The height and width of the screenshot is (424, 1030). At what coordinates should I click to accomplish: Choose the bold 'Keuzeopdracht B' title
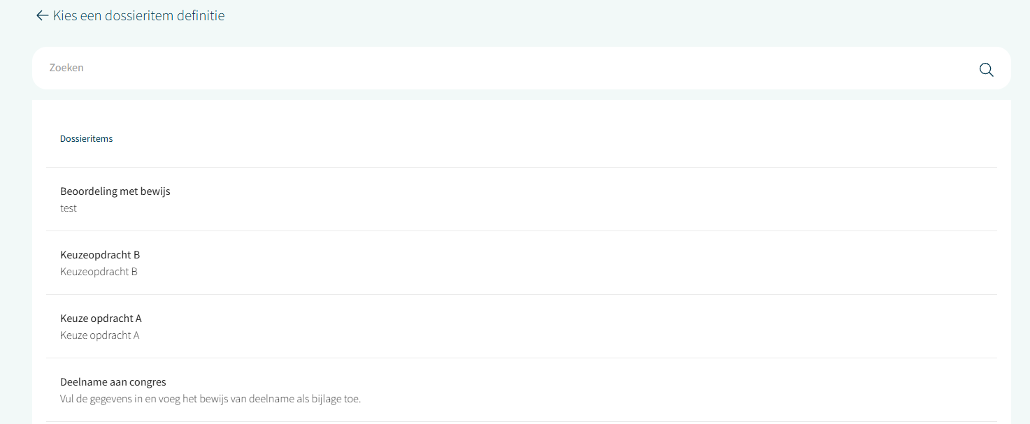click(x=100, y=254)
